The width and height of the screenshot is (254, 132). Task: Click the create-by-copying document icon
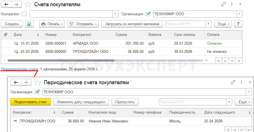tap(29, 24)
